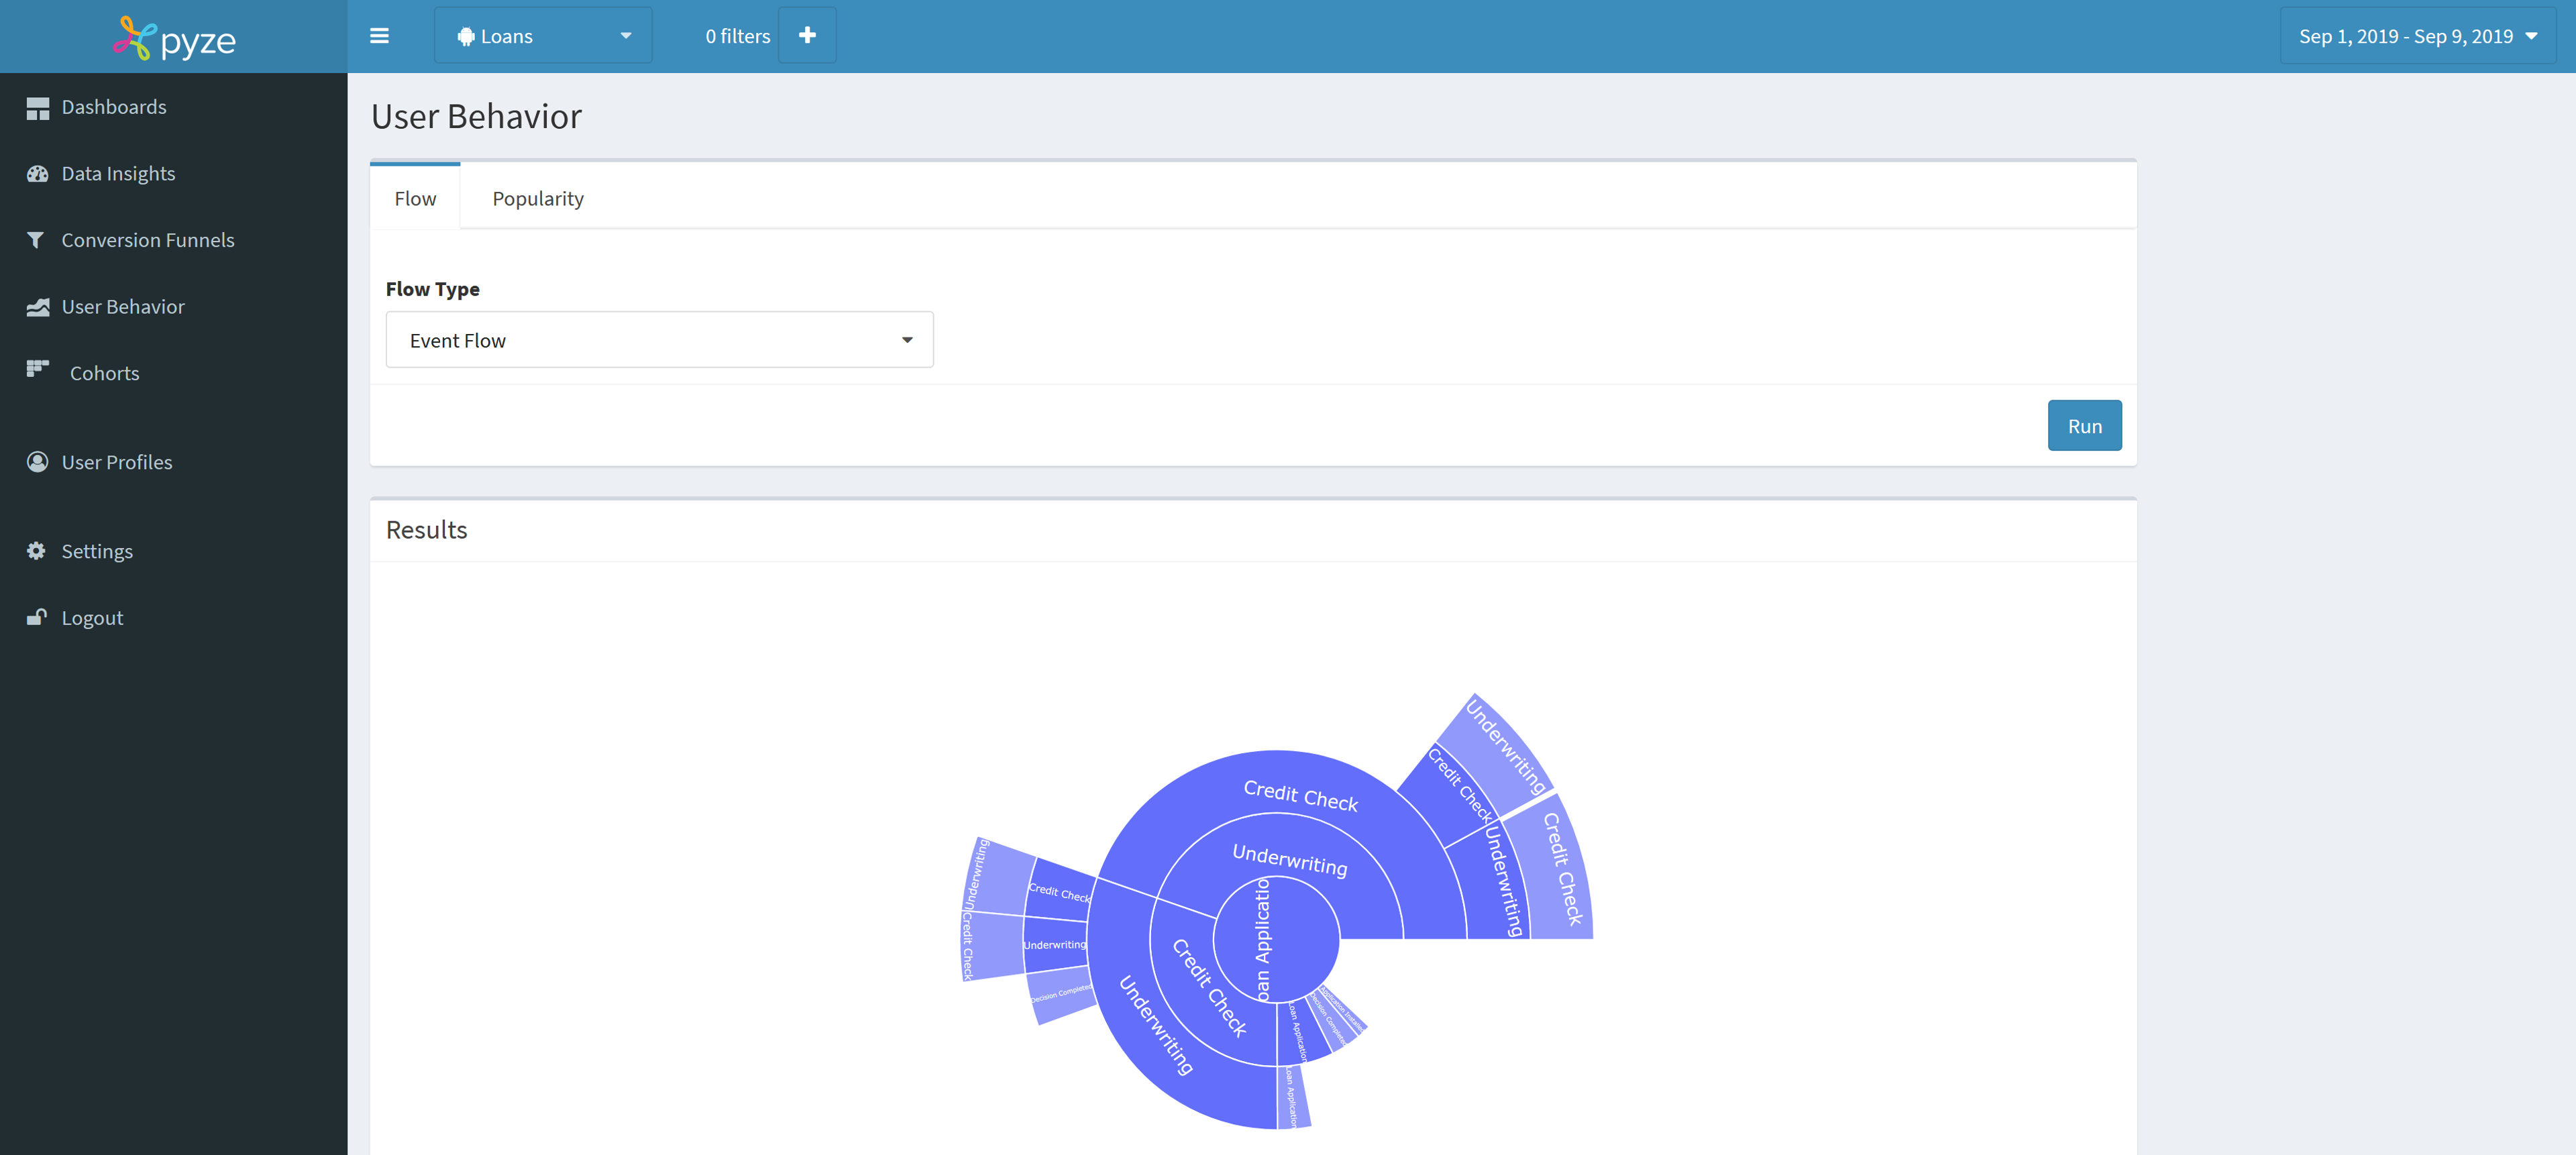Click the Dashboards grid icon

(x=38, y=108)
